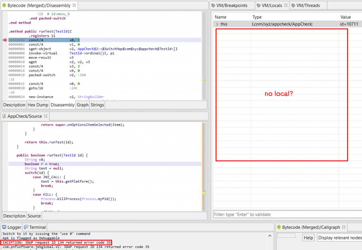Screen dimensions: 362x250
Task: Click the logger scroll up arrow
Action: pos(270,236)
